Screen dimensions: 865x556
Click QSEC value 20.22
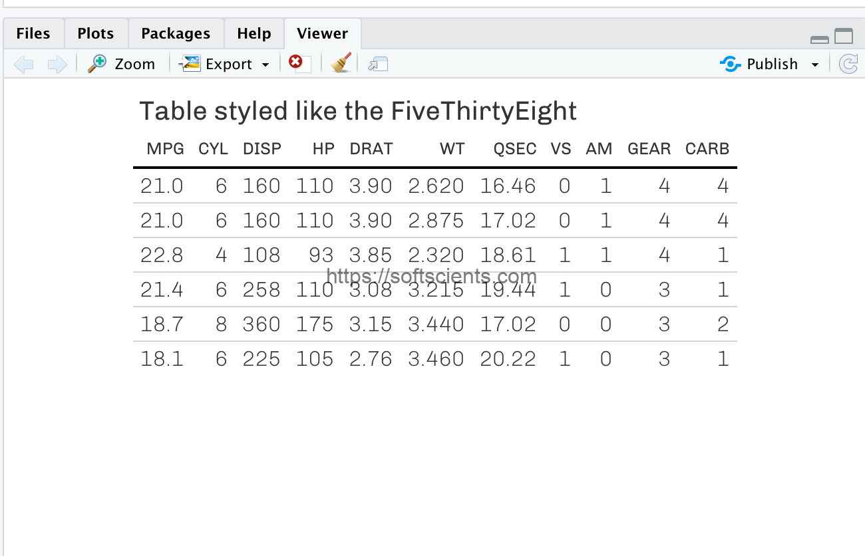(508, 359)
